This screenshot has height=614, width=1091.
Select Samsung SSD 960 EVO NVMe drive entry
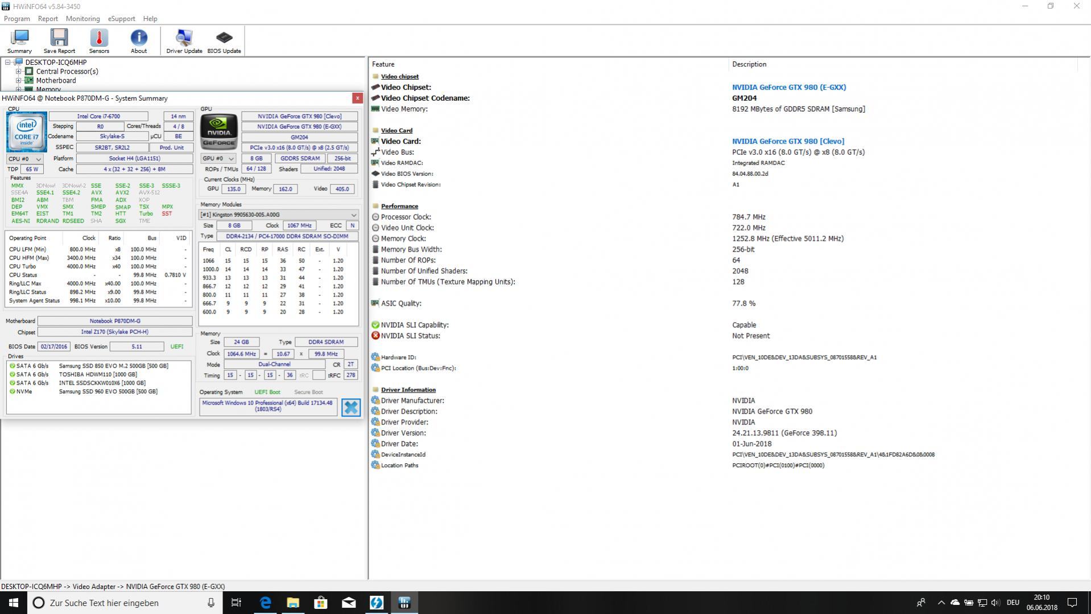coord(108,392)
